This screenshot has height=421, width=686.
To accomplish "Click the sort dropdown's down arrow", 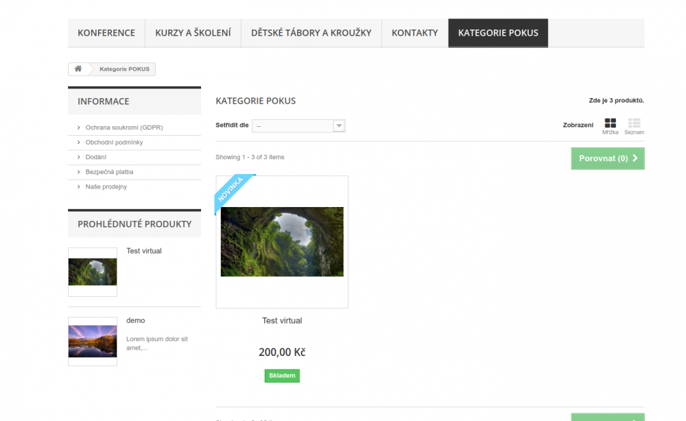I will pyautogui.click(x=339, y=125).
